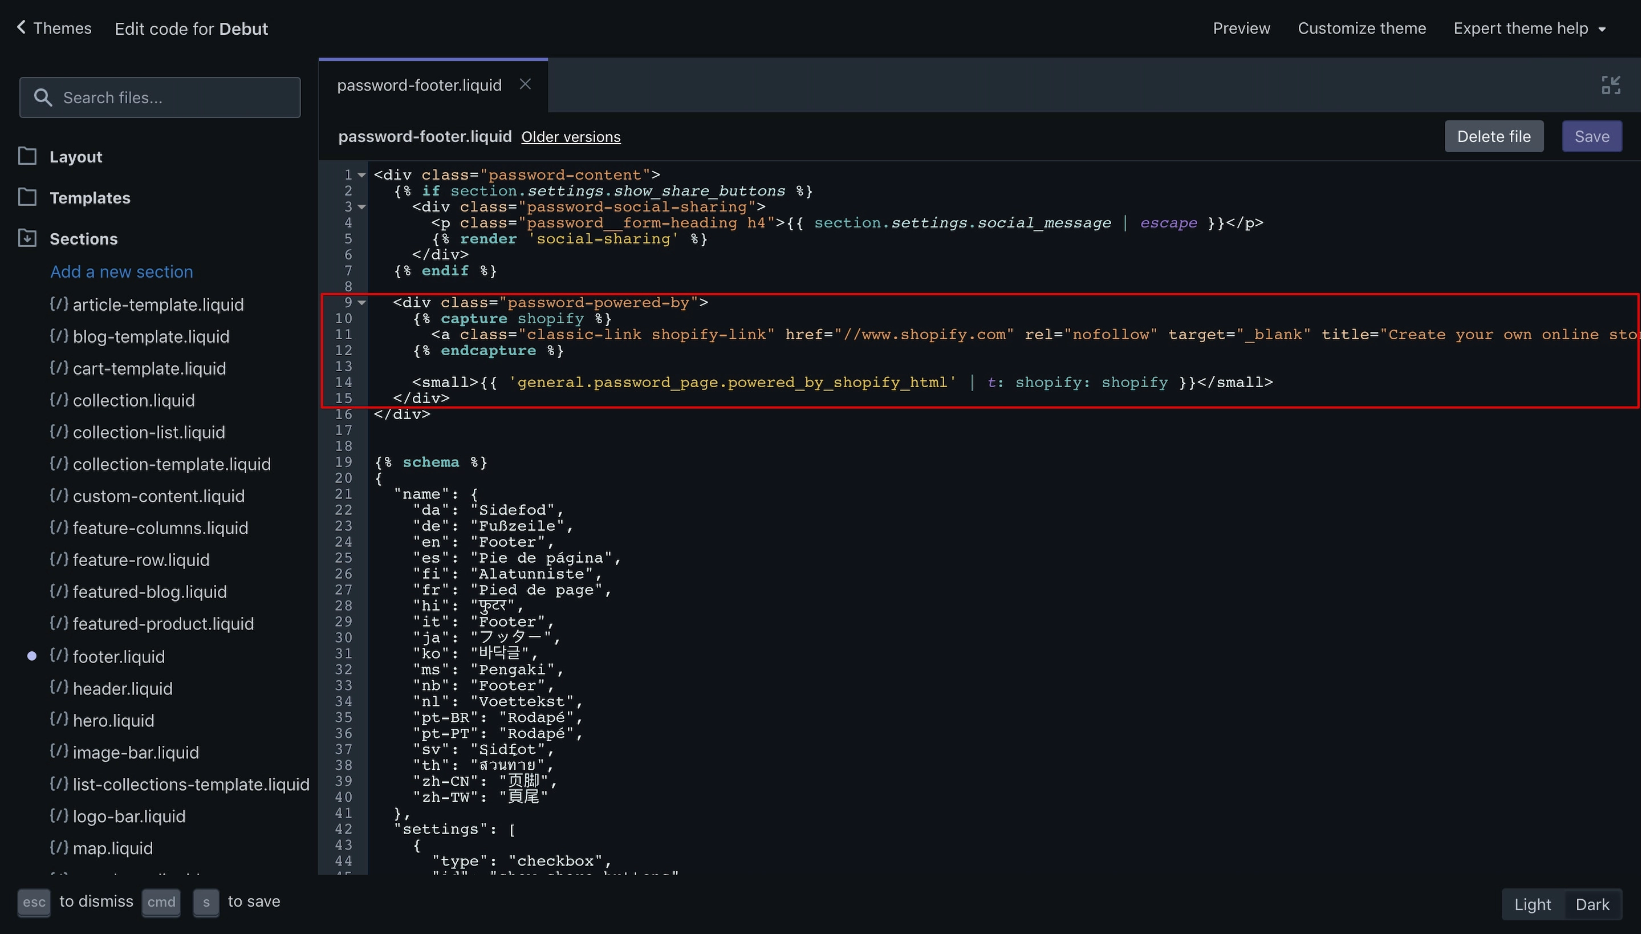Open collection-list.liquid file

[149, 432]
